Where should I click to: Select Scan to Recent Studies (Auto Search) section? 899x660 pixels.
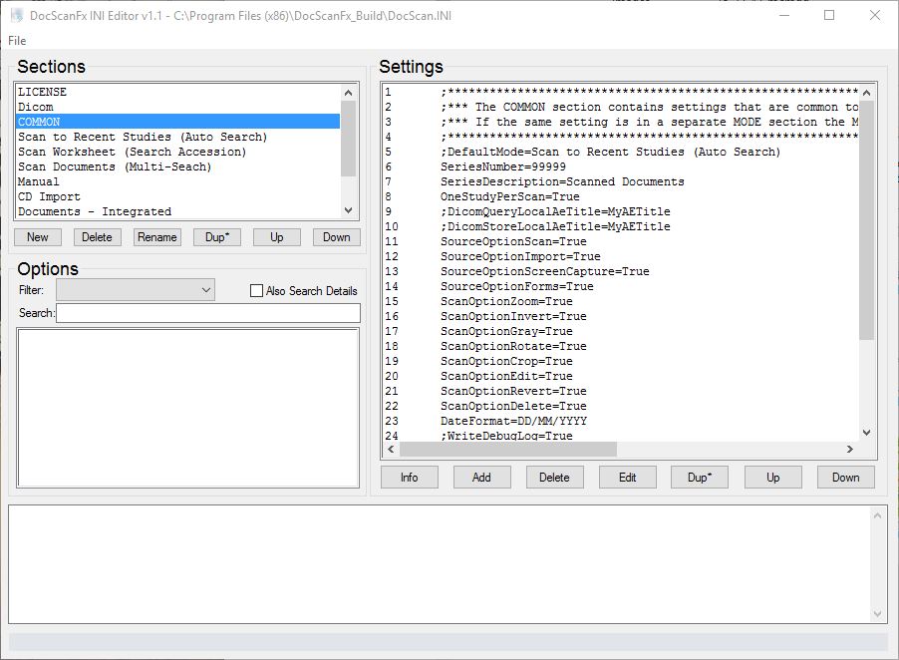point(177,137)
